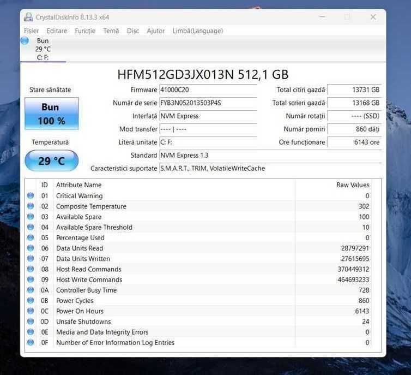Click status orb for Available Spare row
Image resolution: width=411 pixels, height=375 pixels.
[x=31, y=217]
